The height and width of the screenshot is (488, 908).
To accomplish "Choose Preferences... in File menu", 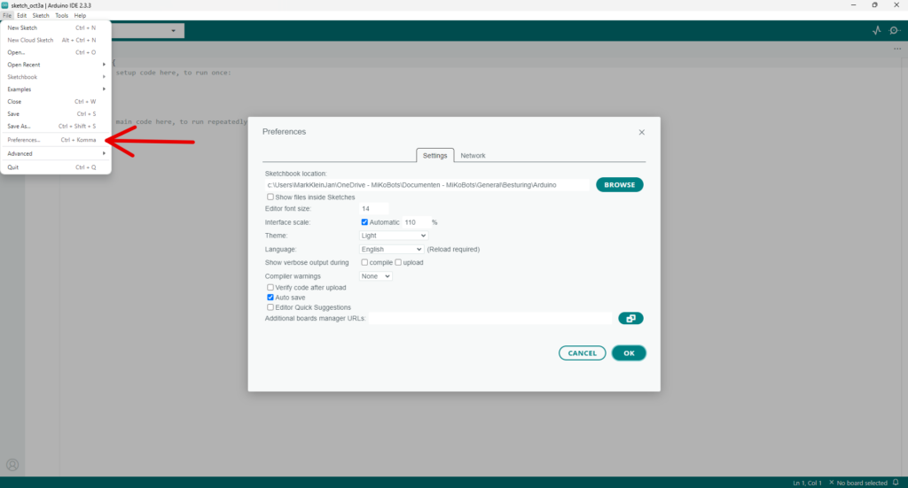I will [x=56, y=140].
